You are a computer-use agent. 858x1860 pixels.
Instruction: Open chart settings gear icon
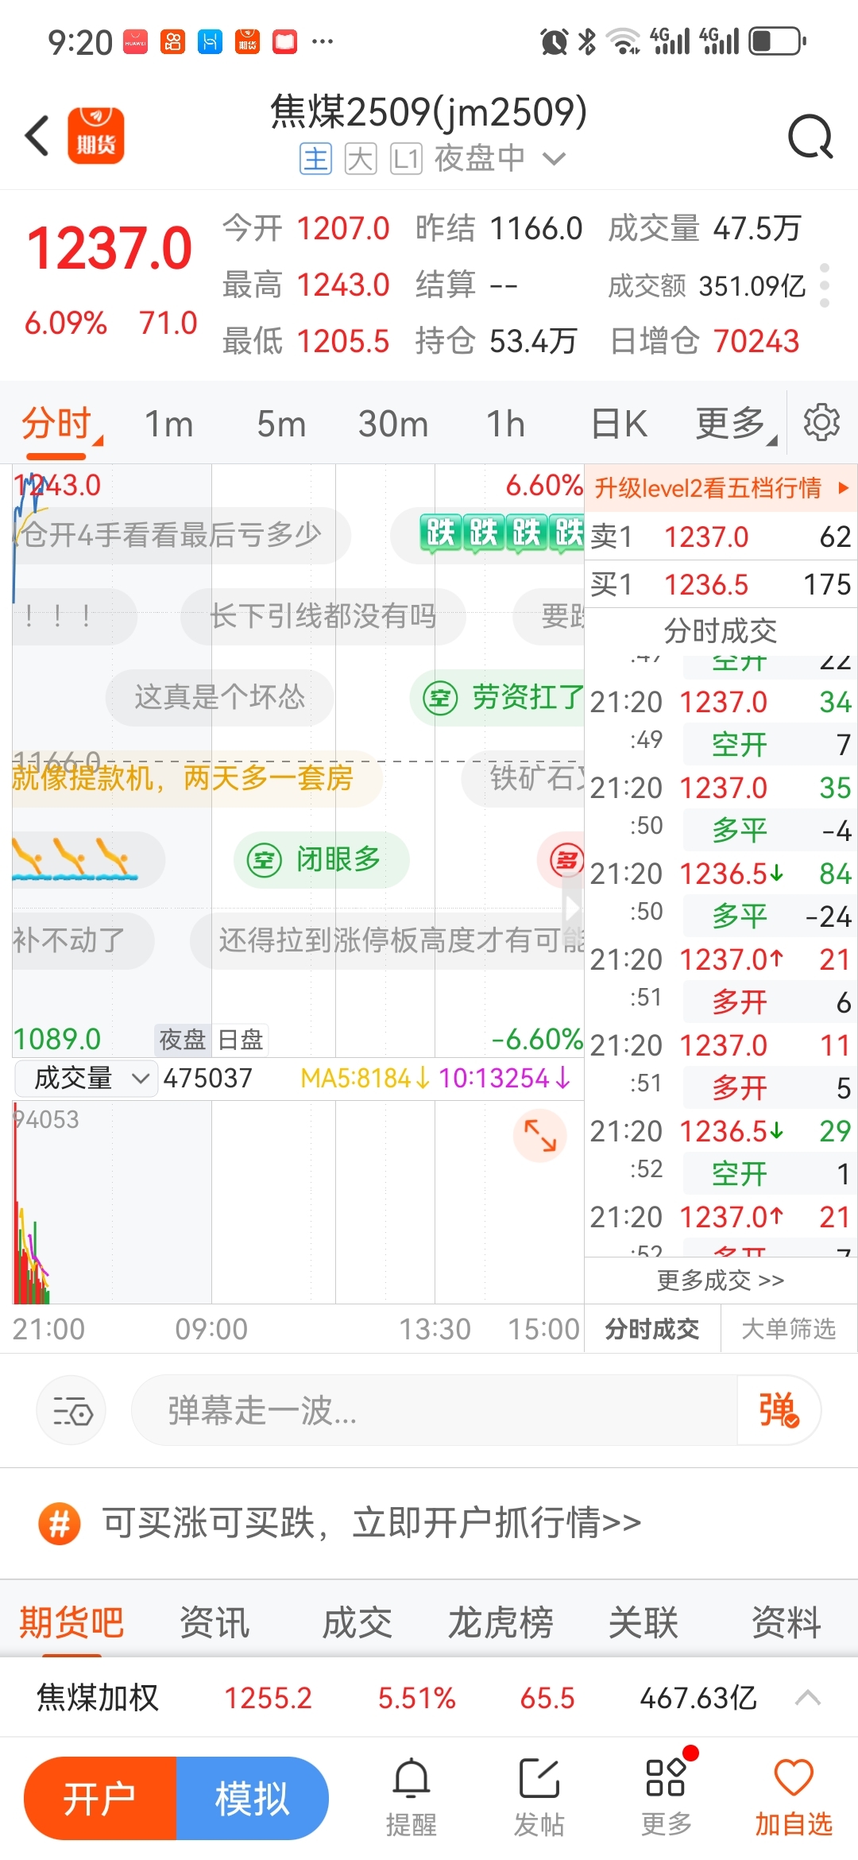tap(821, 423)
